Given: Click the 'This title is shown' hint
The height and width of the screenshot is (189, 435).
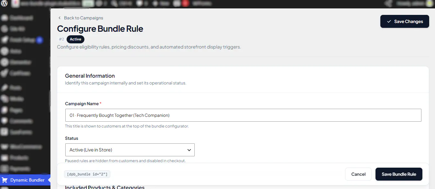Looking at the screenshot, I should (127, 126).
